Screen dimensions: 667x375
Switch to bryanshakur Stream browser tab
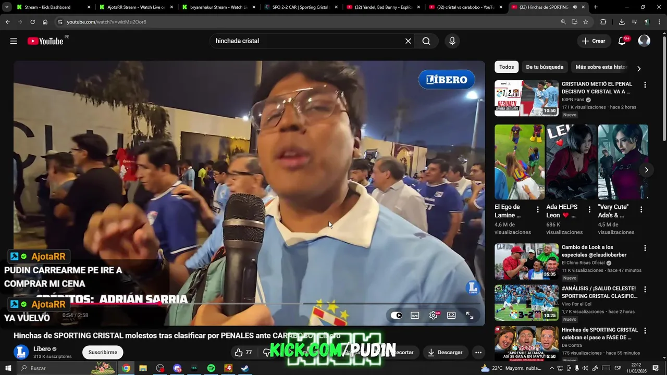[218, 7]
